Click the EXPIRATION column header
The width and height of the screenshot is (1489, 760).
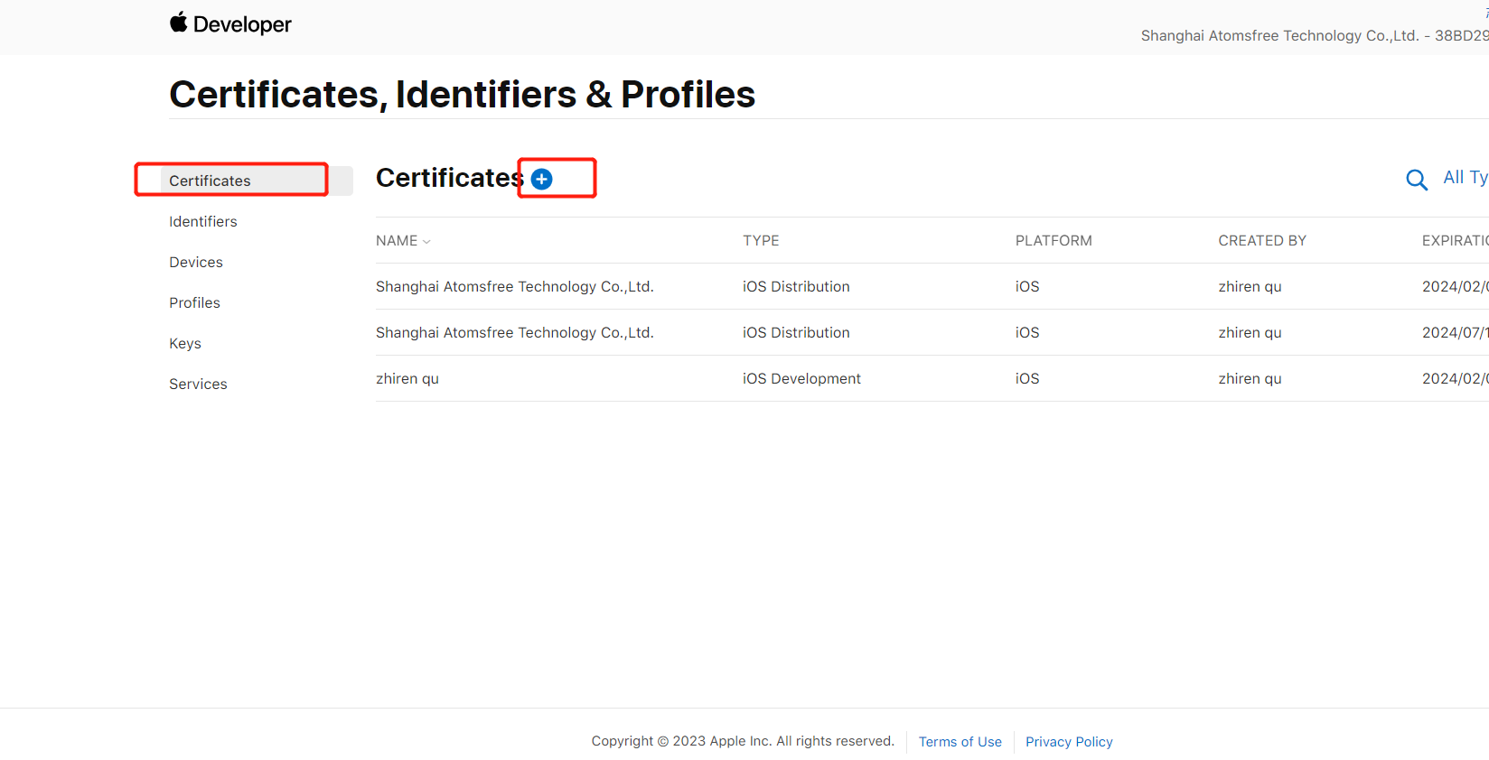(x=1456, y=240)
